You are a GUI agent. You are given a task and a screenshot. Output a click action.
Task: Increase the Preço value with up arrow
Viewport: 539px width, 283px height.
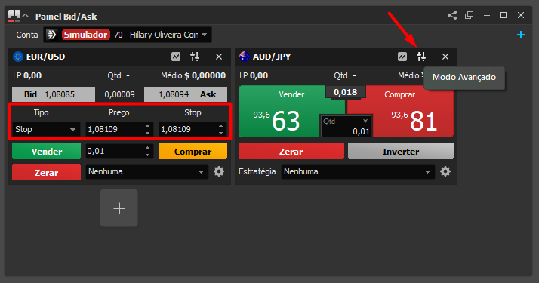(147, 126)
